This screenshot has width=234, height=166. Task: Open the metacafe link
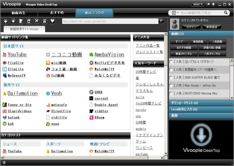click(x=59, y=105)
